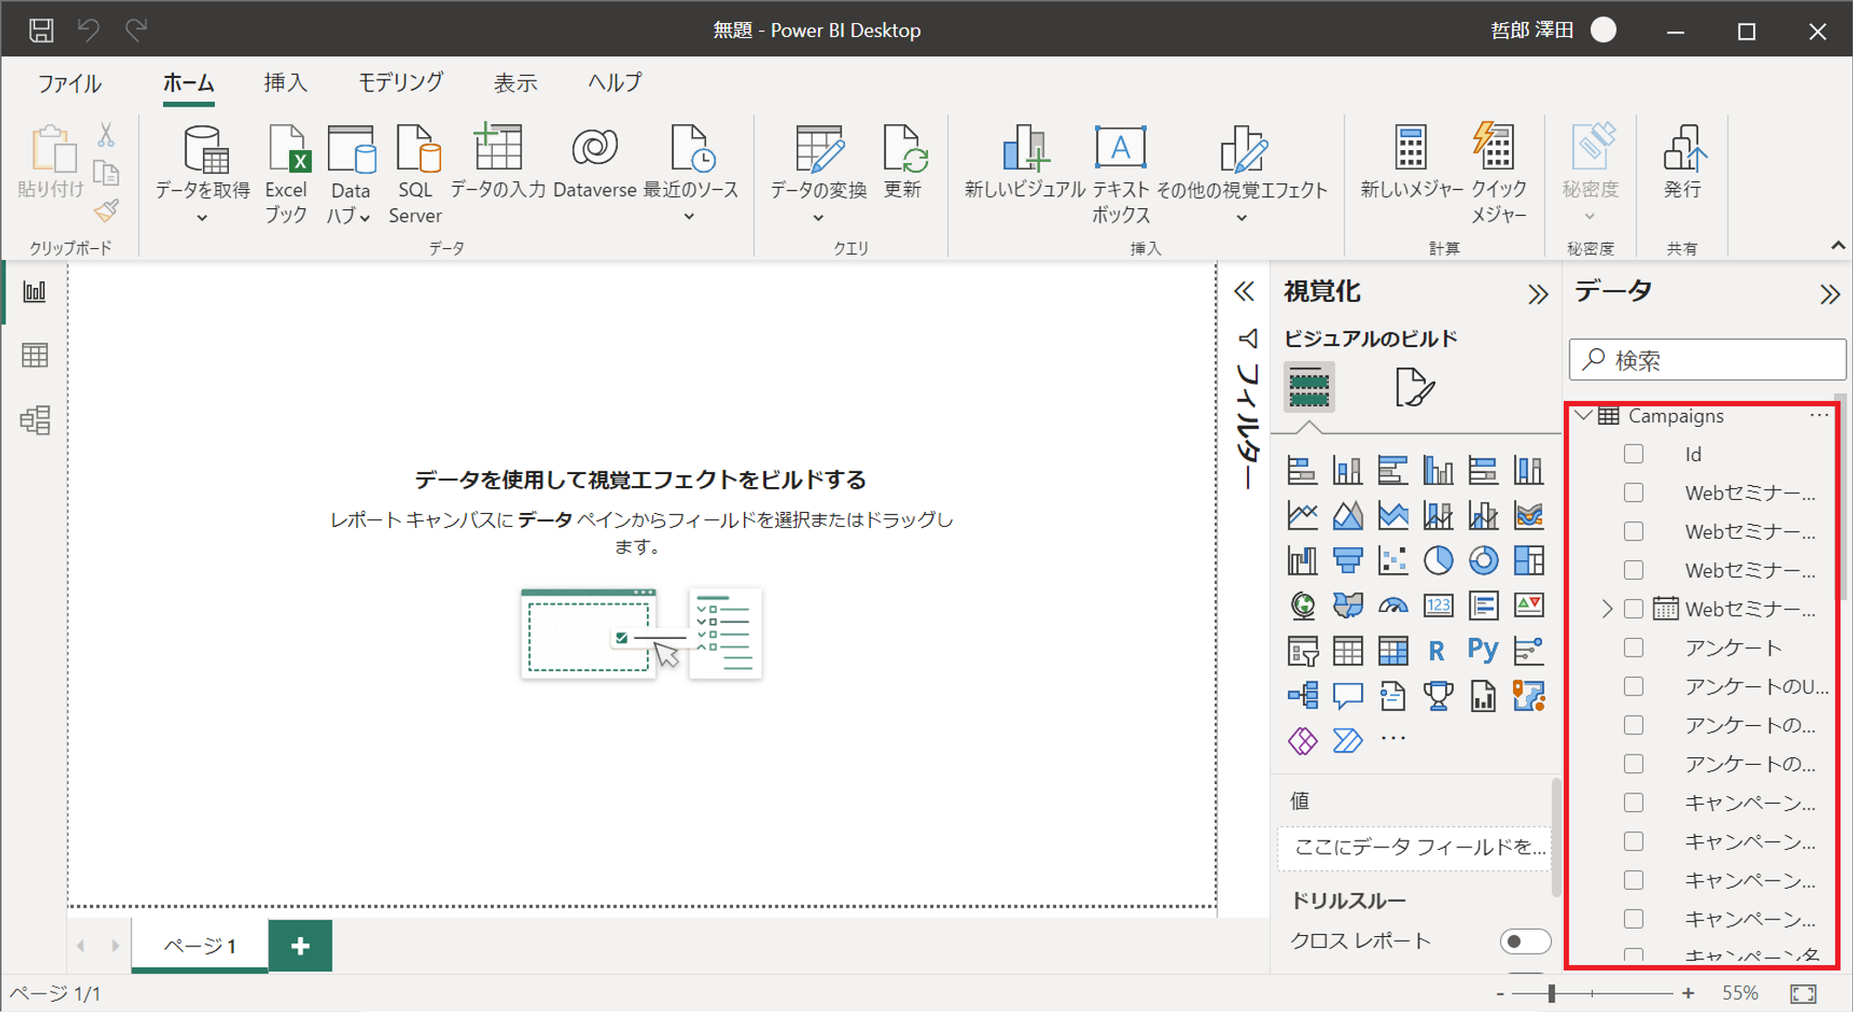This screenshot has width=1853, height=1012.
Task: Switch to the 表示 tab
Action: (515, 83)
